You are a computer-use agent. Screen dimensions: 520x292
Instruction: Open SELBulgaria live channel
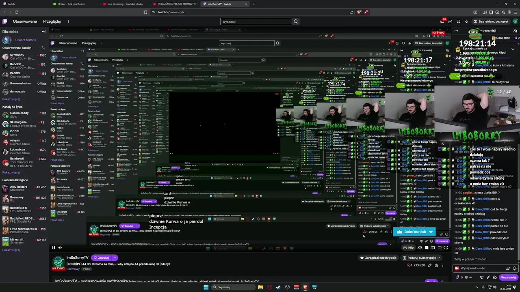24,124
